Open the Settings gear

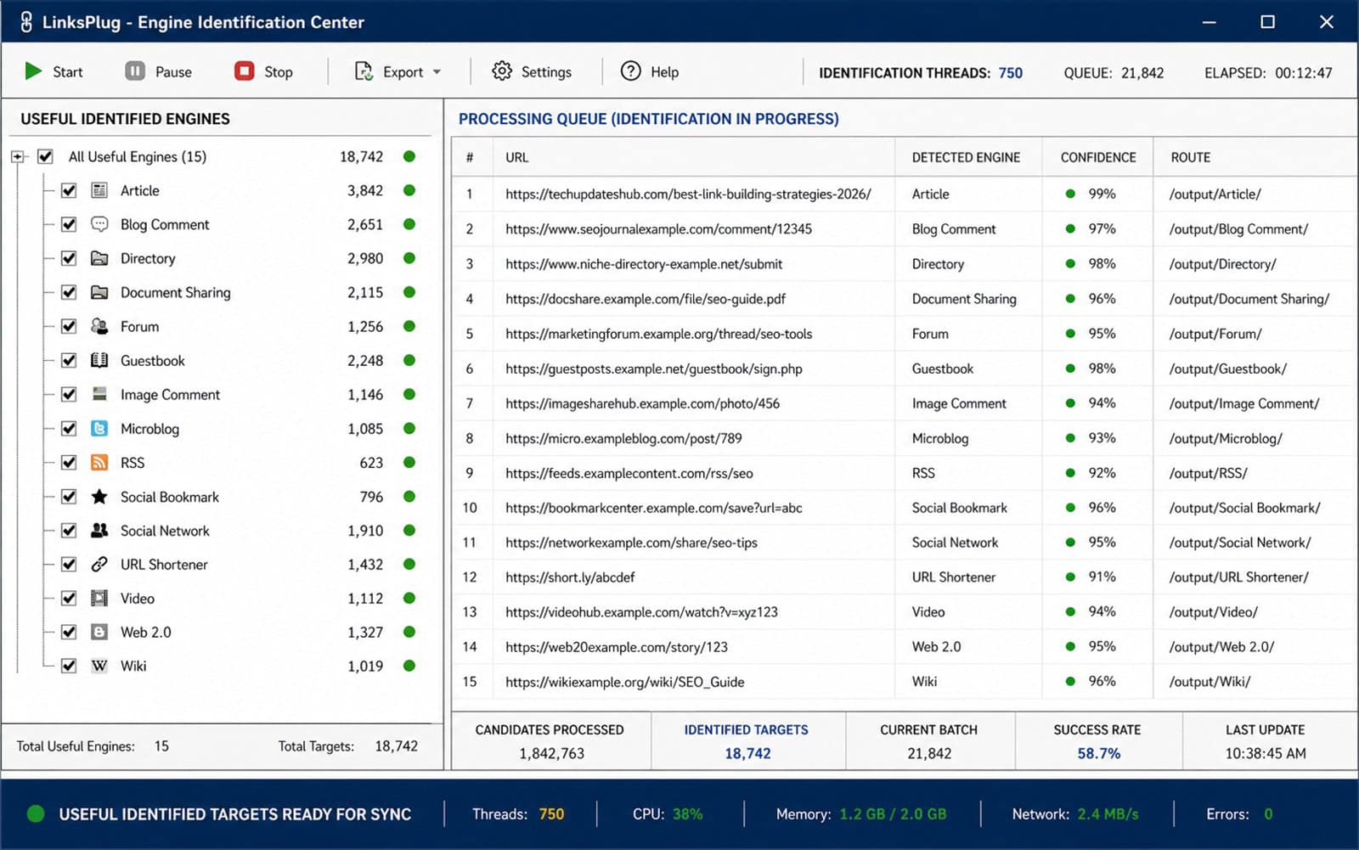pyautogui.click(x=502, y=71)
